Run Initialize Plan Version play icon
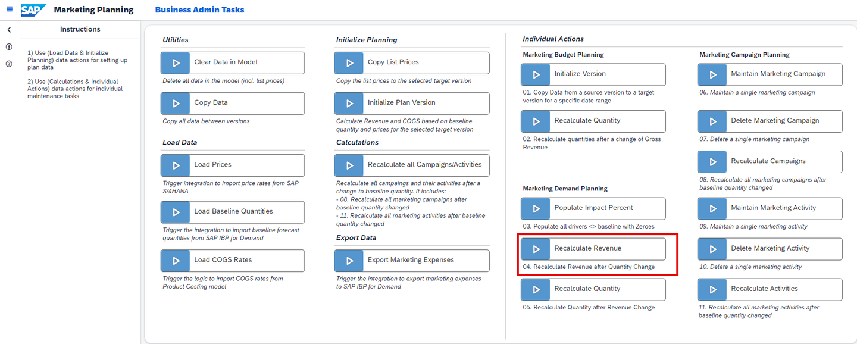 [x=349, y=103]
